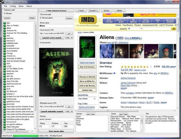Expand more writers link
Image resolution: width=181 pixels, height=139 pixels.
[x=124, y=88]
